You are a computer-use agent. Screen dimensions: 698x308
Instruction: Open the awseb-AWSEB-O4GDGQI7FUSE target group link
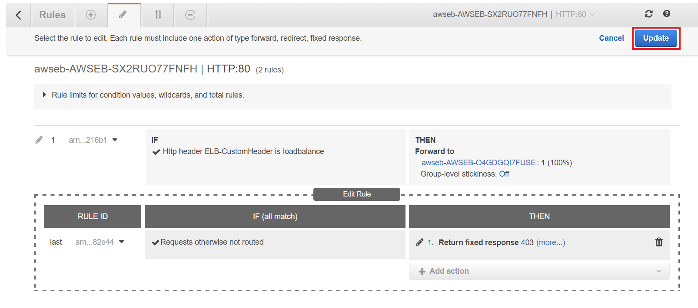pos(478,162)
